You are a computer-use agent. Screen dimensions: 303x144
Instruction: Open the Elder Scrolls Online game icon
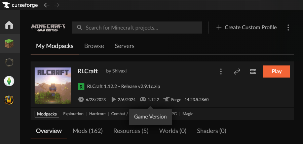pos(9,62)
